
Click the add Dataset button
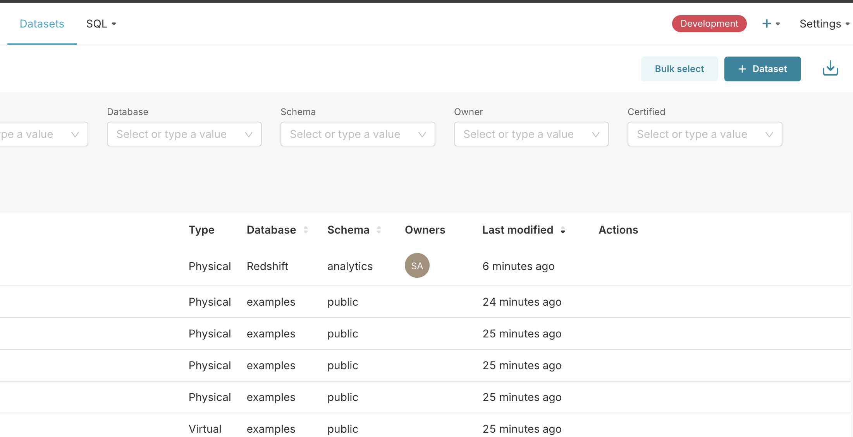pyautogui.click(x=762, y=69)
